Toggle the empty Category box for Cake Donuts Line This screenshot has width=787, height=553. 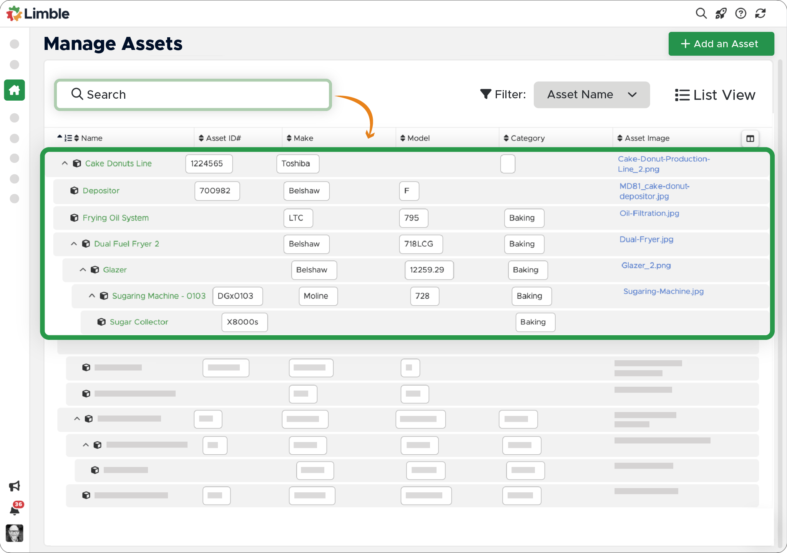508,164
